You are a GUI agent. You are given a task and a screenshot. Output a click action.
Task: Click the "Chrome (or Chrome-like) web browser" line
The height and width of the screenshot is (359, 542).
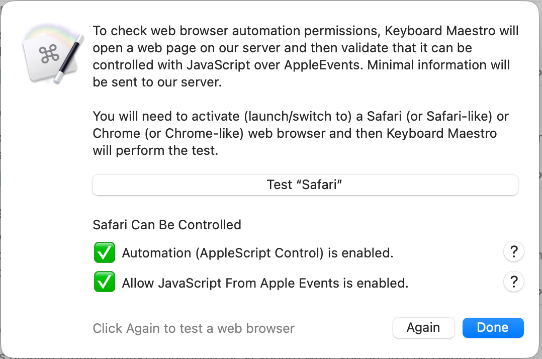[295, 134]
